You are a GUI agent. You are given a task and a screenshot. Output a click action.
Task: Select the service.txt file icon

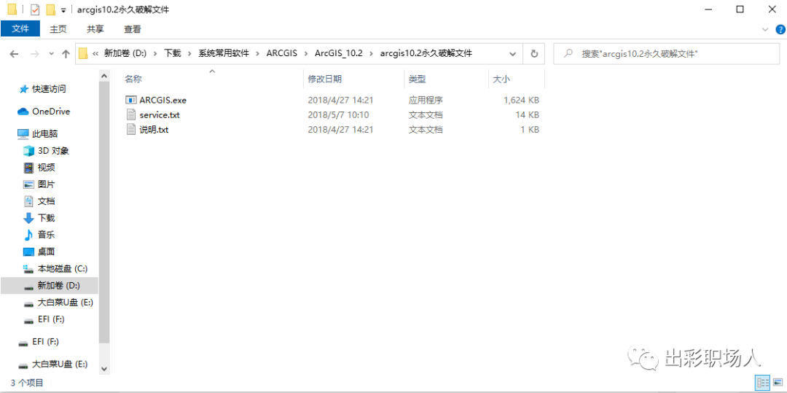click(x=130, y=115)
